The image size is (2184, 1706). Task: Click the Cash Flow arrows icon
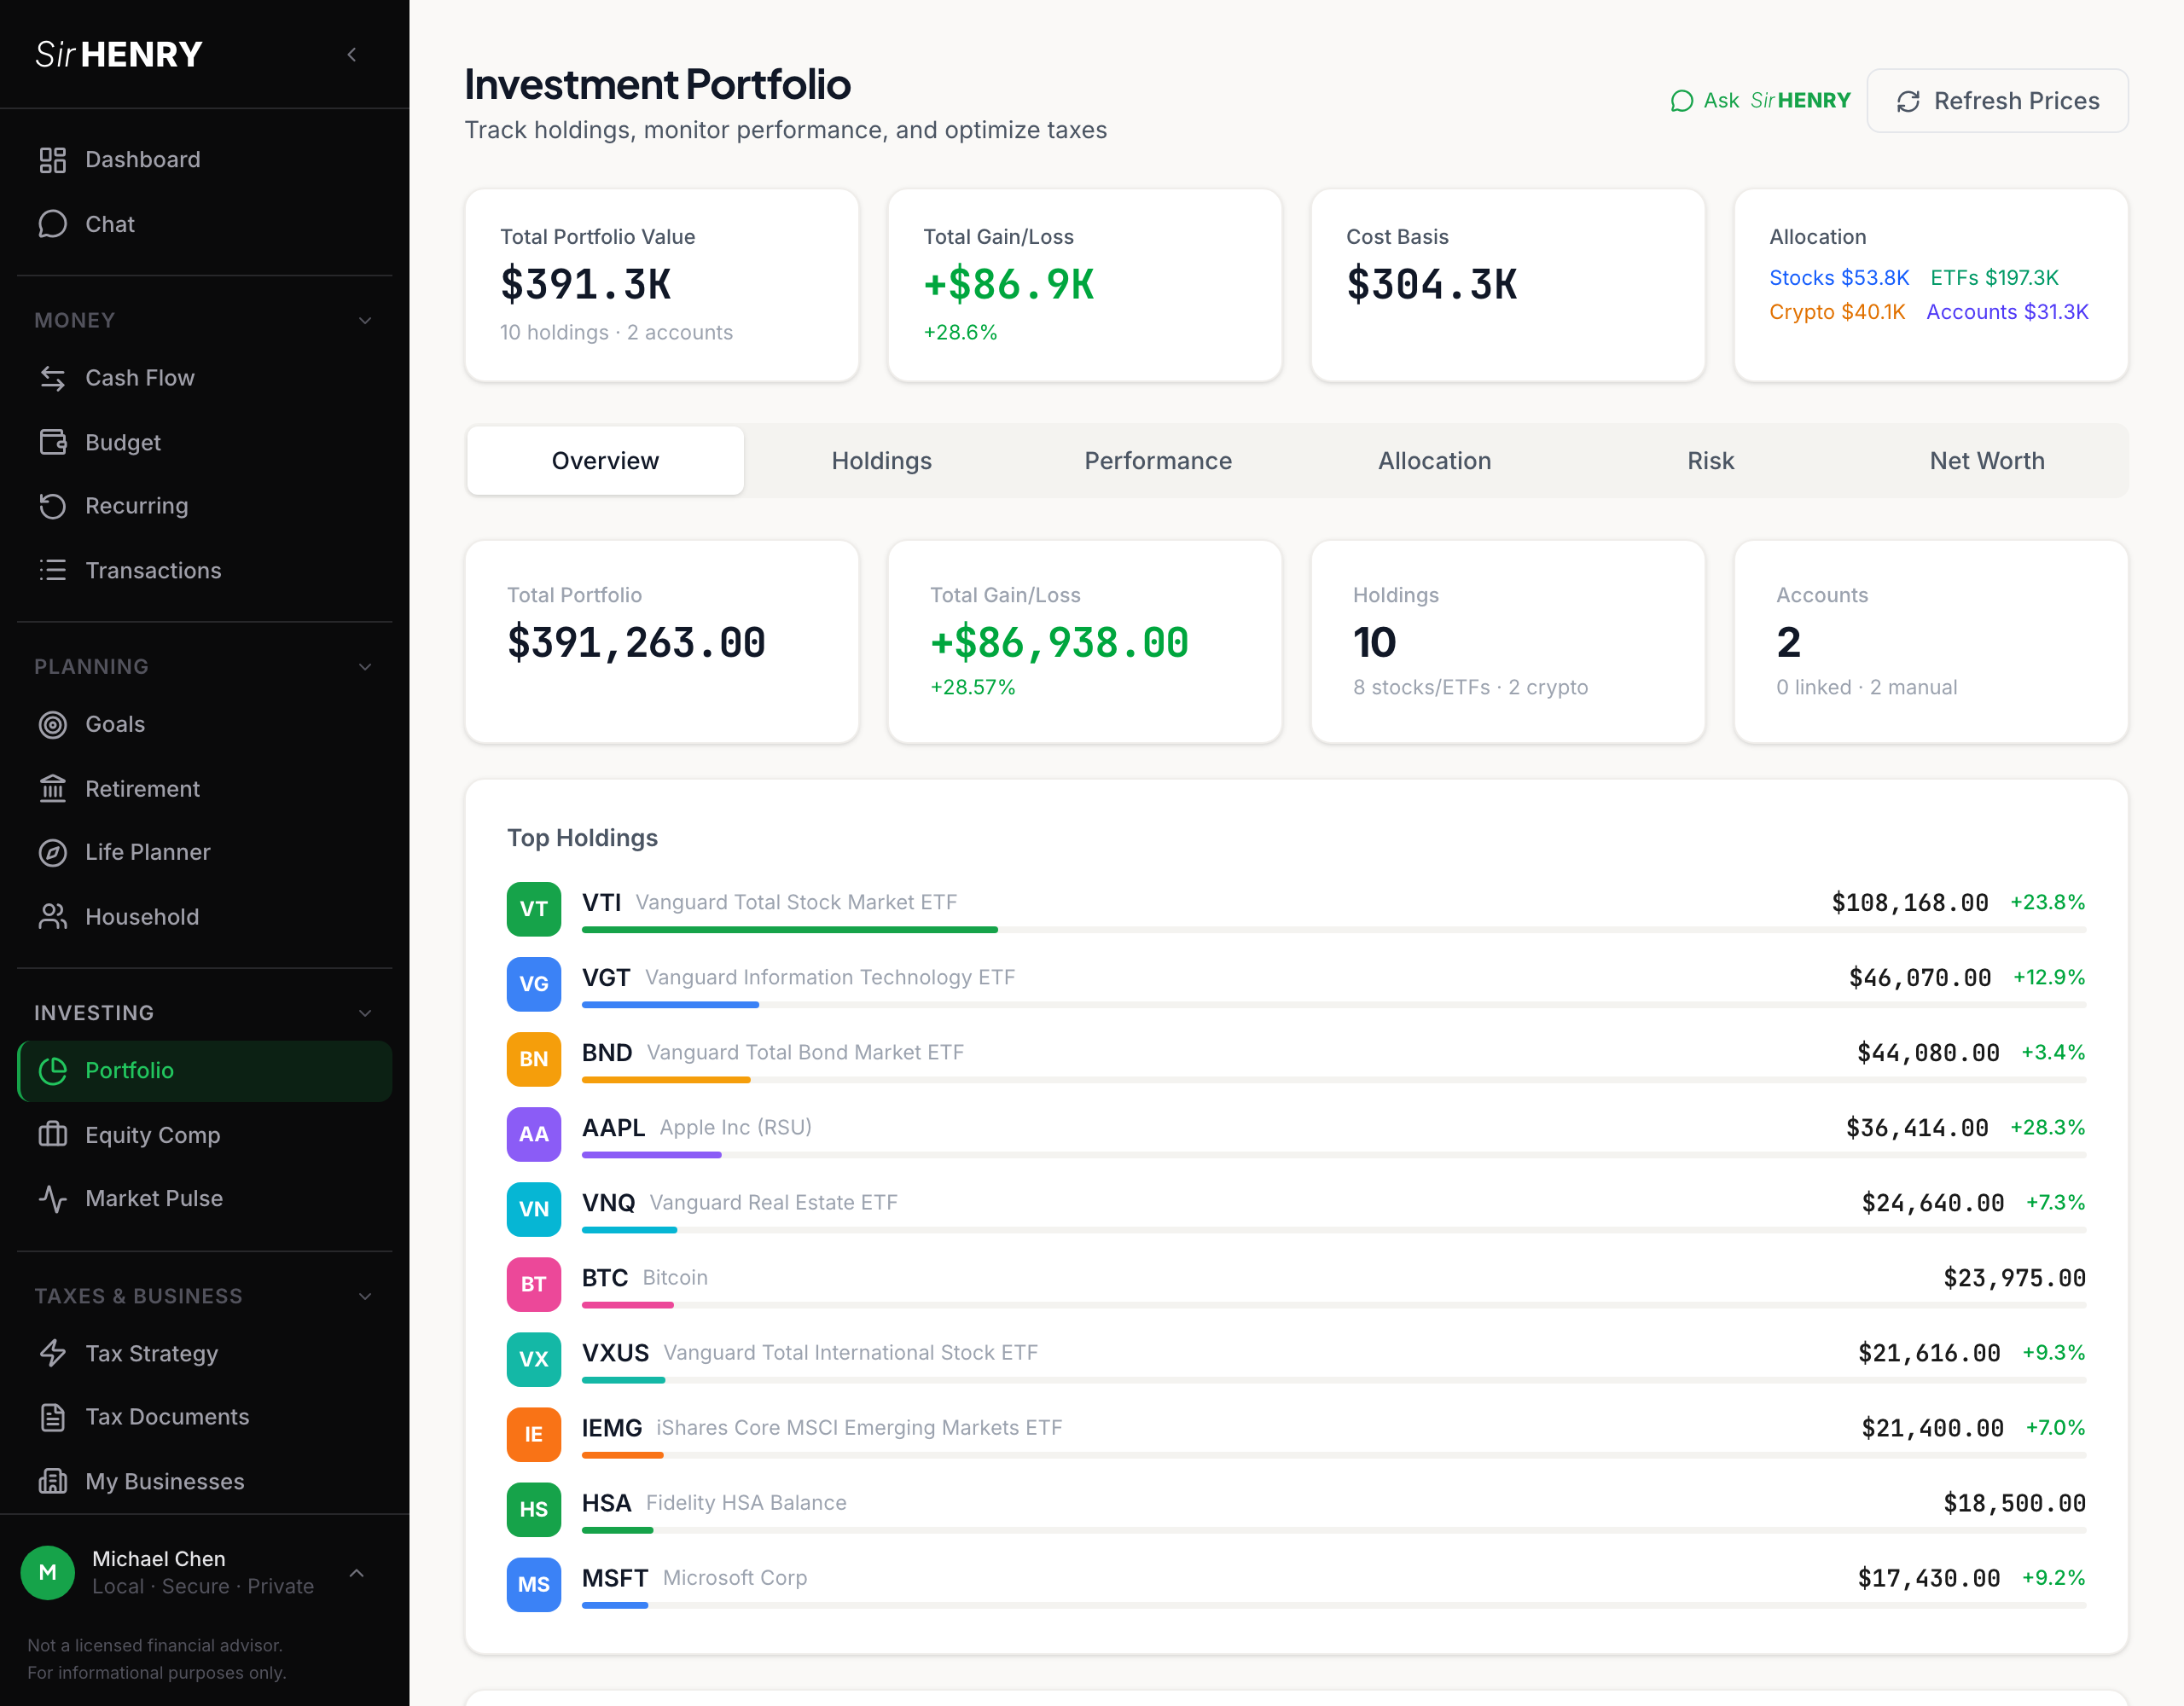(52, 378)
